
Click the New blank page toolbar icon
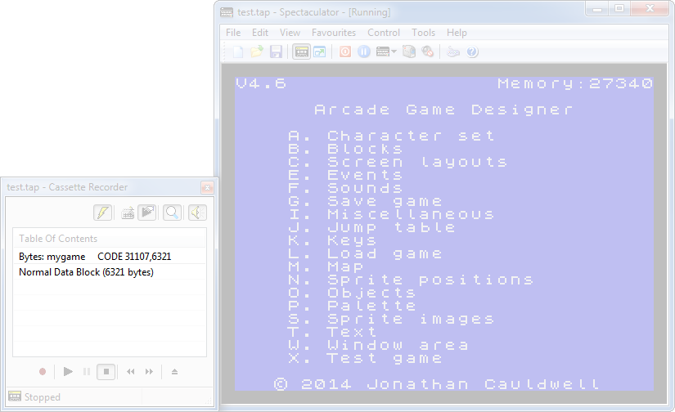point(238,52)
